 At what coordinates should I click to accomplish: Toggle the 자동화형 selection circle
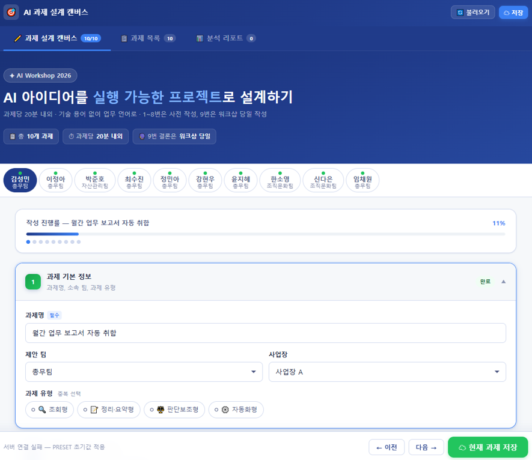[x=216, y=410]
